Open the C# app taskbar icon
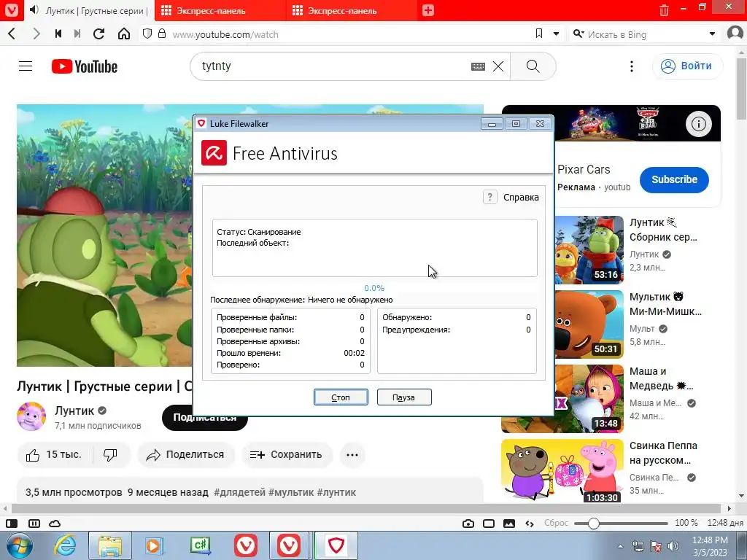 [201, 545]
